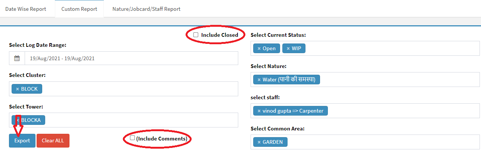Remove the BLOCKA tower tag
This screenshot has width=481, height=152.
[18, 120]
